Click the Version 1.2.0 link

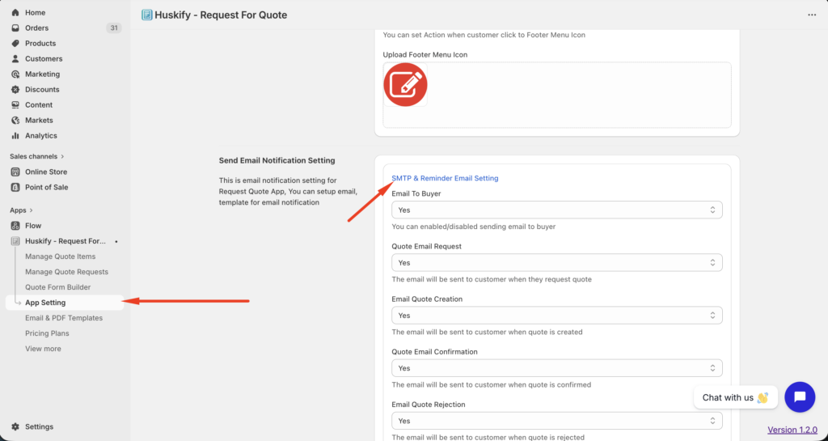pyautogui.click(x=792, y=430)
